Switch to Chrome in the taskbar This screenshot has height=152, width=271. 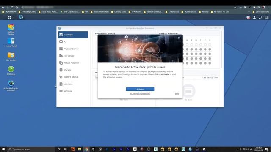(x=86, y=149)
